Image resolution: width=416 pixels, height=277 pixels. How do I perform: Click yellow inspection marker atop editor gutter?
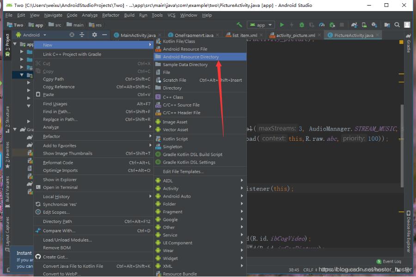[401, 42]
